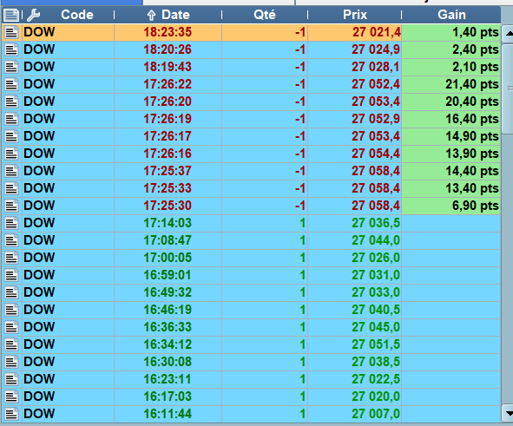Select gain cell 2,10 pts

coord(451,67)
